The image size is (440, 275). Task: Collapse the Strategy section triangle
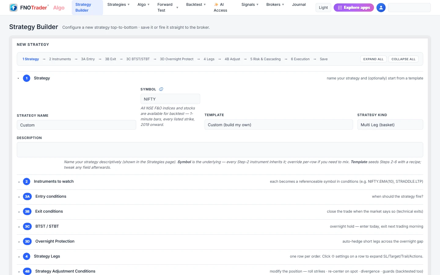[x=18, y=79]
